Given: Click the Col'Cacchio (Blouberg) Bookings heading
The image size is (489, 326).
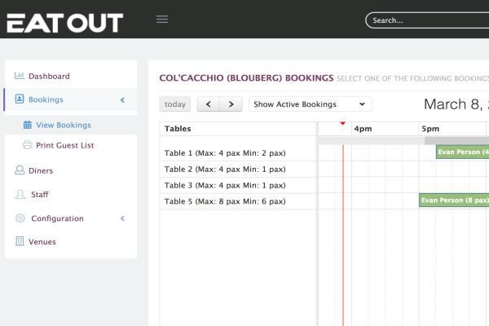Looking at the screenshot, I should [246, 77].
